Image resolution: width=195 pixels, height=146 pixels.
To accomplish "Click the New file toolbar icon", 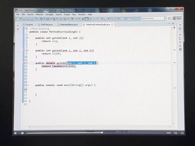I will pyautogui.click(x=18, y=19).
